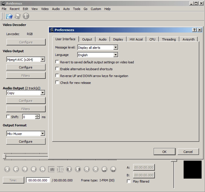Enable Revert to saved default output settings

click(57, 62)
